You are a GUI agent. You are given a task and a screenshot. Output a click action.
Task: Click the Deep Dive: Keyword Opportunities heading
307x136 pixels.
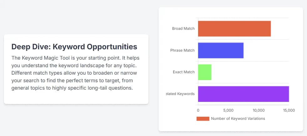[74, 47]
